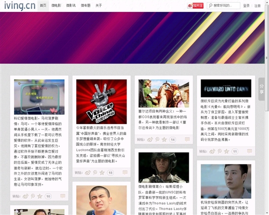Click text starting 科幻爱情微电影, 马可菠萝剧情
The image size is (269, 215).
click(x=38, y=151)
